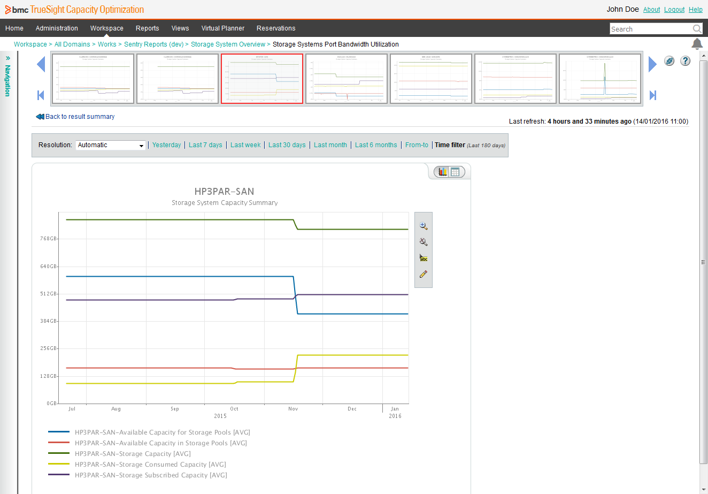
Task: Click the pencil edit chart tool
Action: [x=424, y=274]
